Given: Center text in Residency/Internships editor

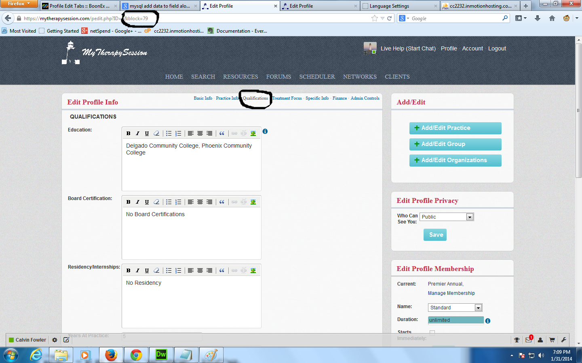Looking at the screenshot, I should pos(200,271).
